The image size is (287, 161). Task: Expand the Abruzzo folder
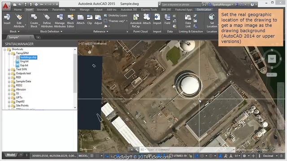point(9,89)
